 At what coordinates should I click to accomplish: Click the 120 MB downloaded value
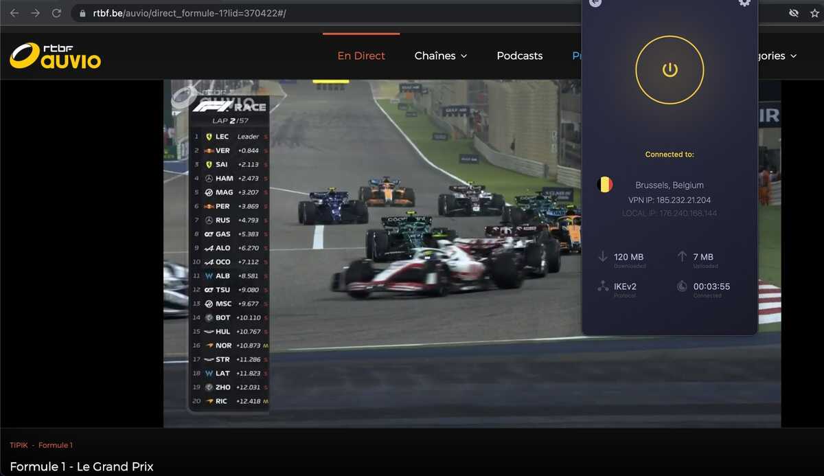[629, 257]
